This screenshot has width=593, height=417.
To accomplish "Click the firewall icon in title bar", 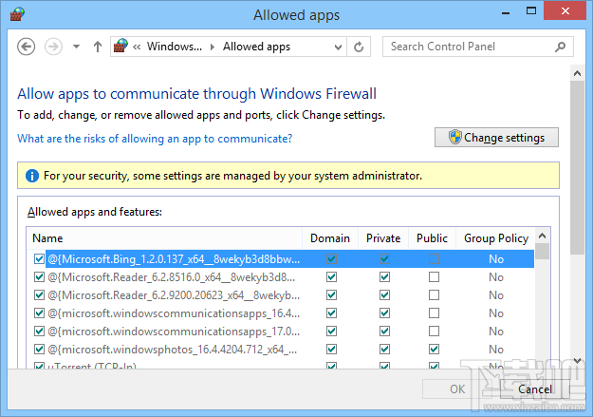I will coord(17,14).
